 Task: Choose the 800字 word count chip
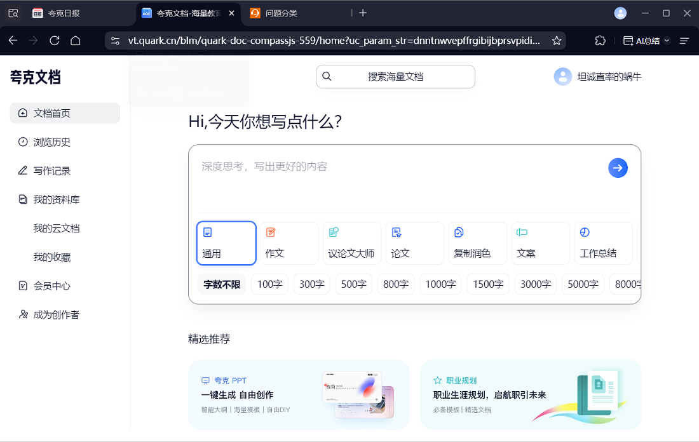[395, 284]
